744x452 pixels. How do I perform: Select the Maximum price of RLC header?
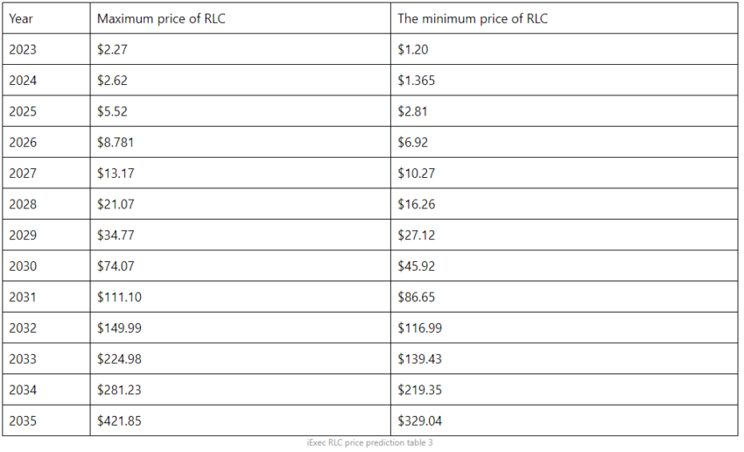(241, 18)
